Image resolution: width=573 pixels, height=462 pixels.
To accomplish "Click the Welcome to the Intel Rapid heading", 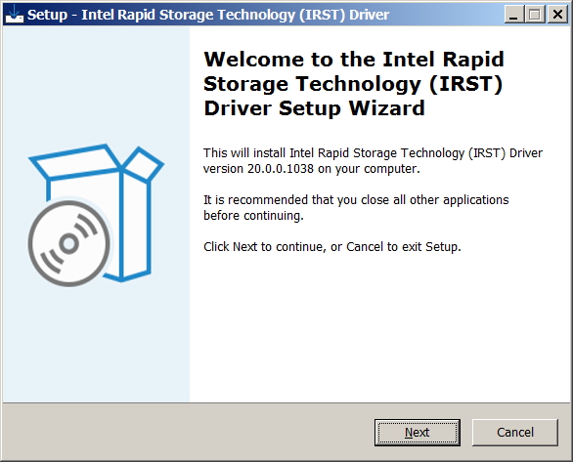I will pos(354,60).
